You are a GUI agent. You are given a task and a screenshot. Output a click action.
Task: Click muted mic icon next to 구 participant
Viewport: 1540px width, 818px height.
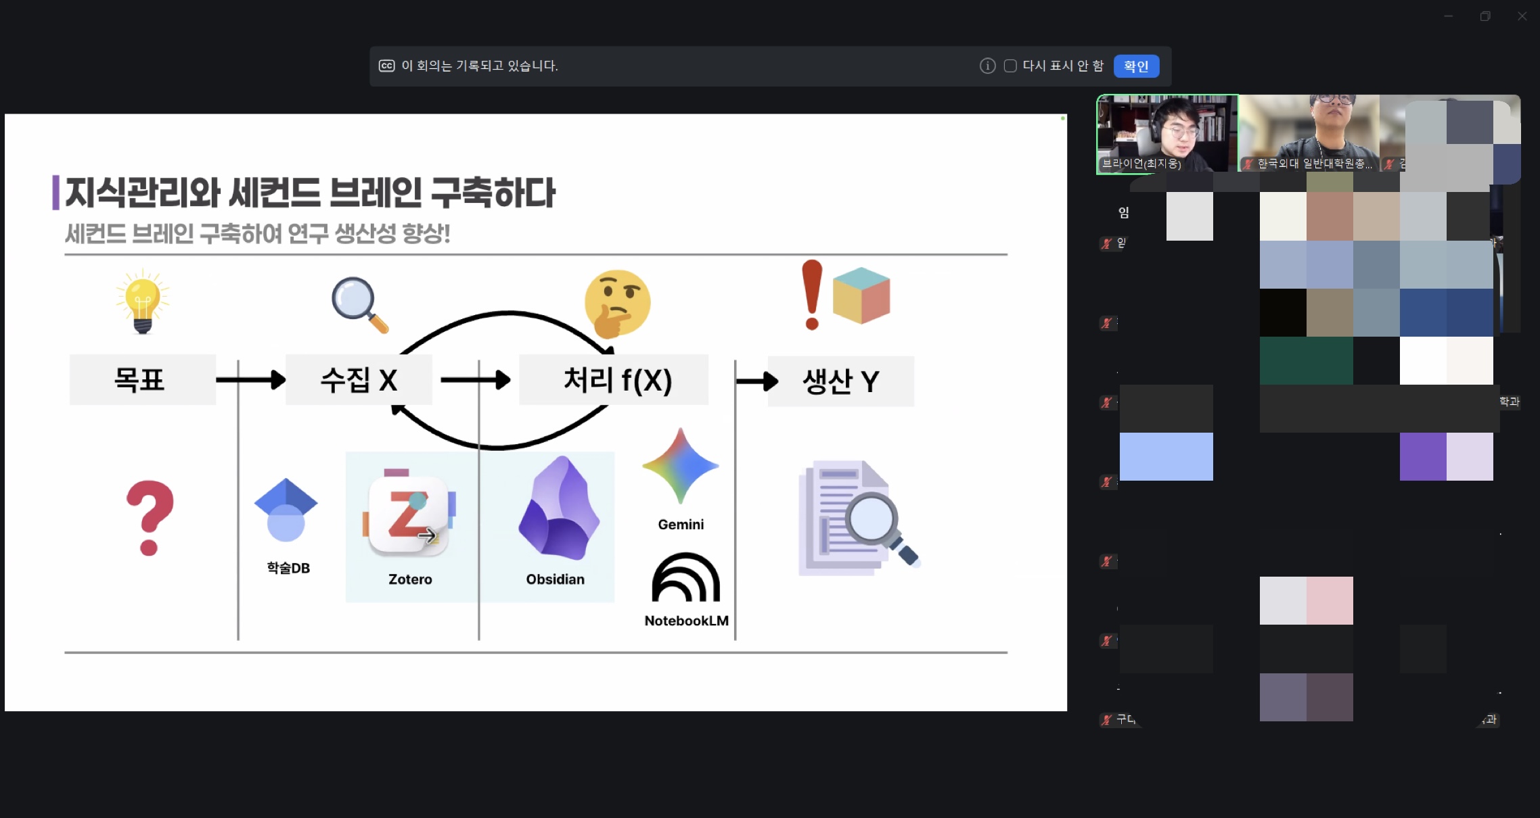1106,720
